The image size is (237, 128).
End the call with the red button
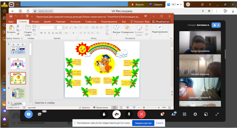pos(141,114)
